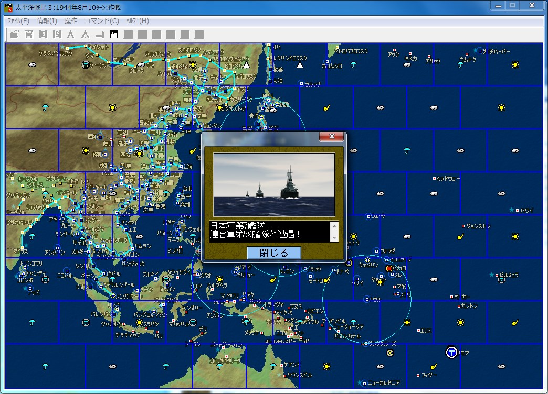
Task: Click the map label ペトロパブロフスク
Action: 351,51
